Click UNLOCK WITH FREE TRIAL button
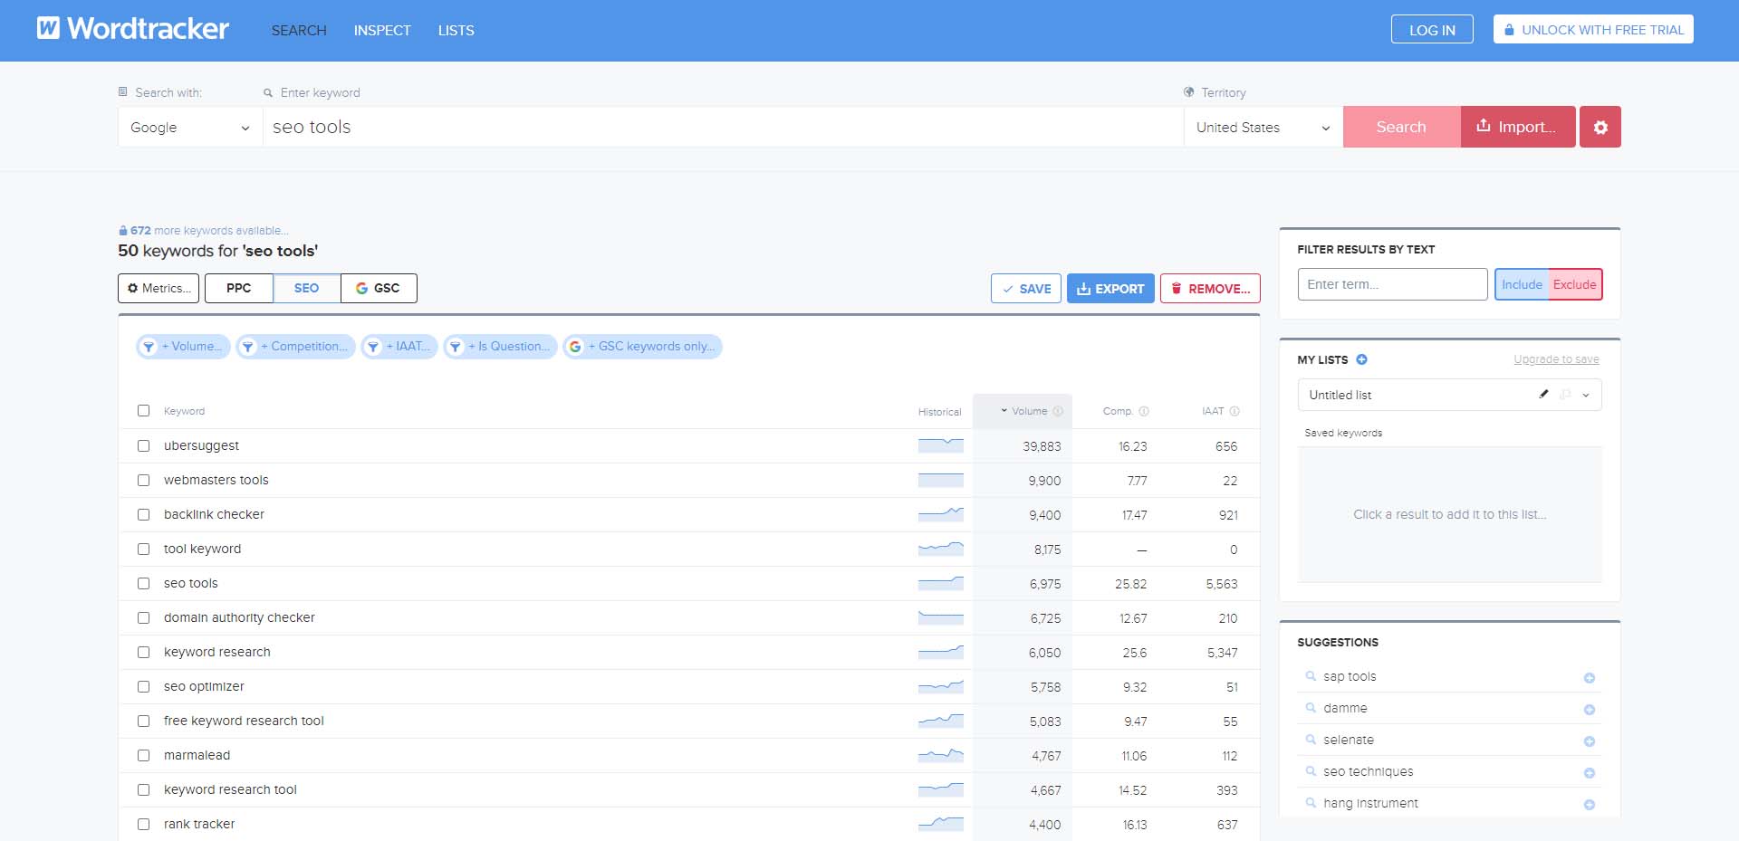Screen dimensions: 1739x841 (1593, 29)
